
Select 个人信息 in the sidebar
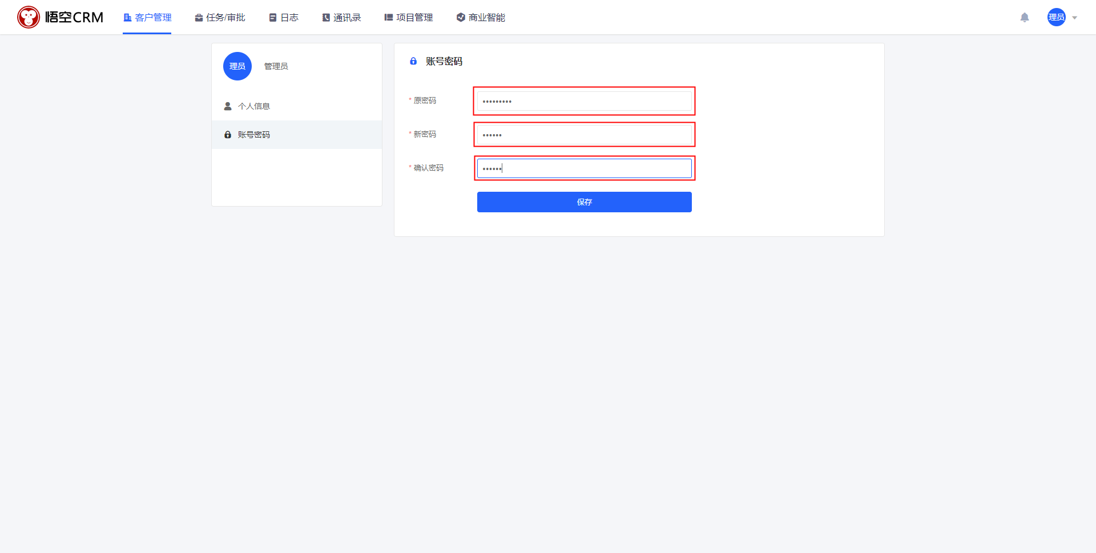click(x=297, y=106)
